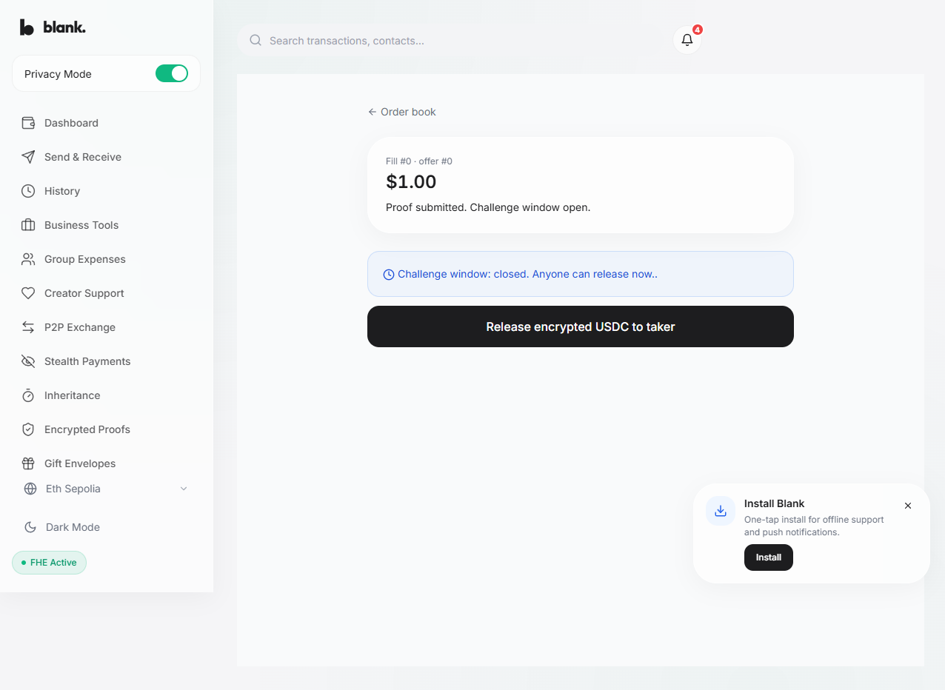
Task: Click the Install button
Action: pyautogui.click(x=769, y=557)
